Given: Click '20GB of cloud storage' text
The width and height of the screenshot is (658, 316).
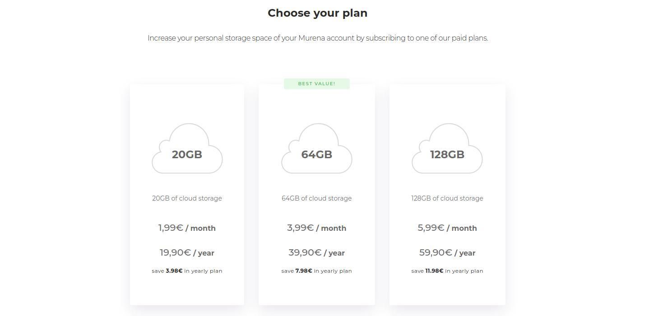Looking at the screenshot, I should (187, 198).
